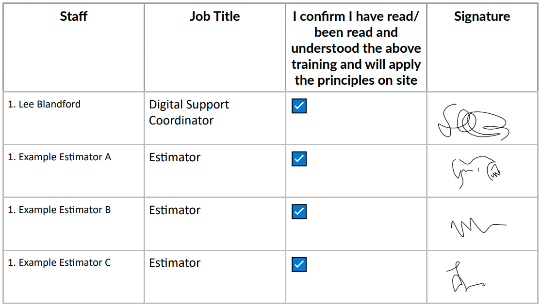Viewport: 541px width, 306px height.
Task: Untick the checkbox for Example Estimator C
Action: (299, 264)
